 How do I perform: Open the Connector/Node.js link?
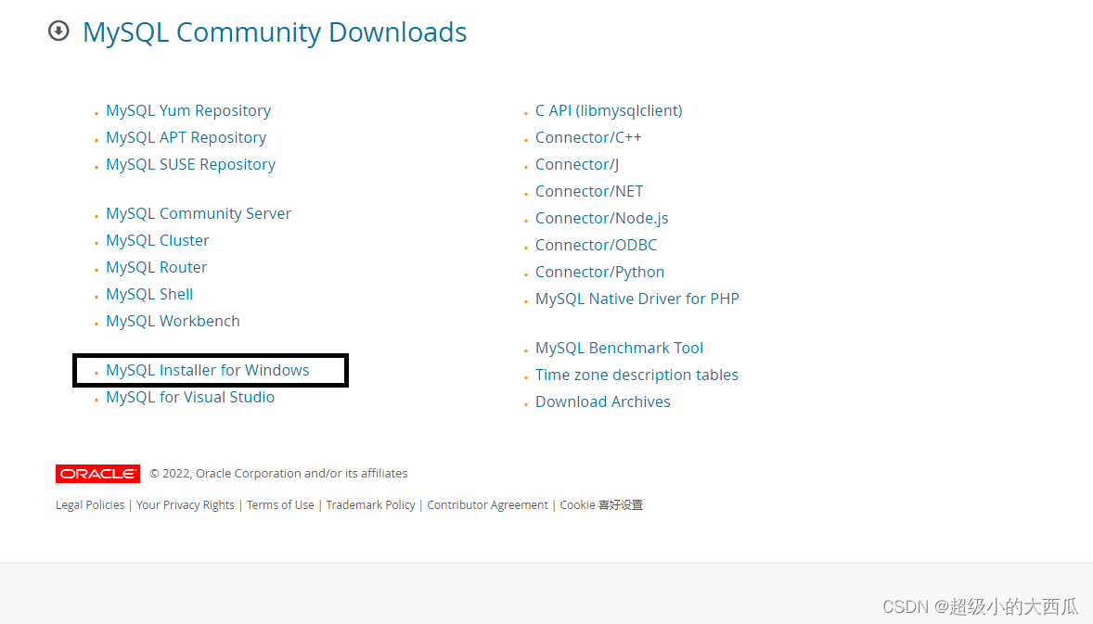(x=601, y=218)
